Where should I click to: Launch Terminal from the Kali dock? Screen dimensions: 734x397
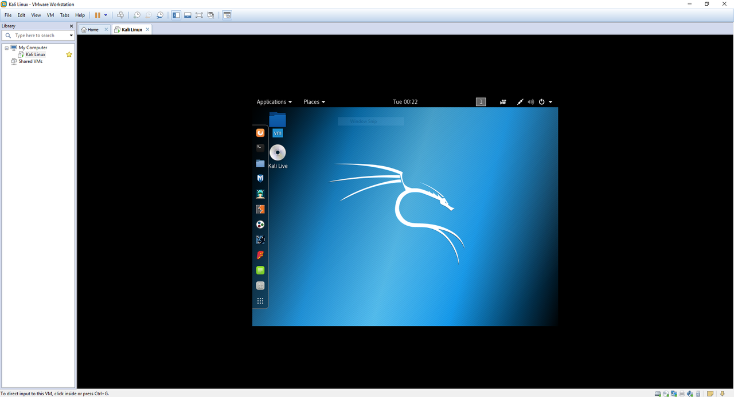260,148
